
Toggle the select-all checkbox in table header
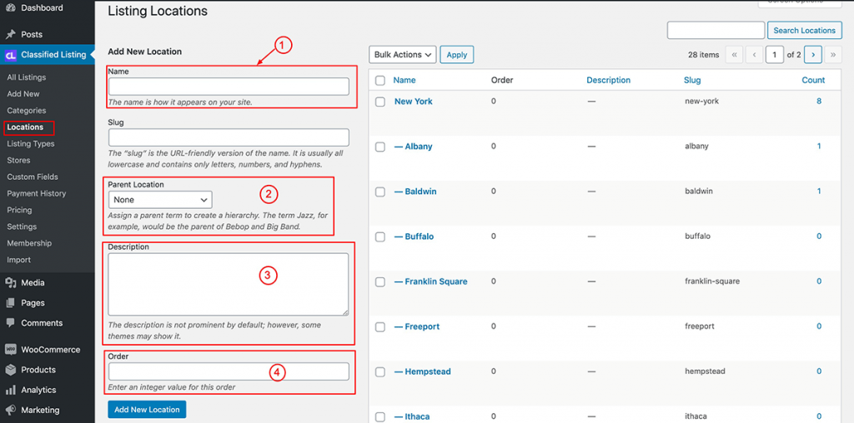380,81
